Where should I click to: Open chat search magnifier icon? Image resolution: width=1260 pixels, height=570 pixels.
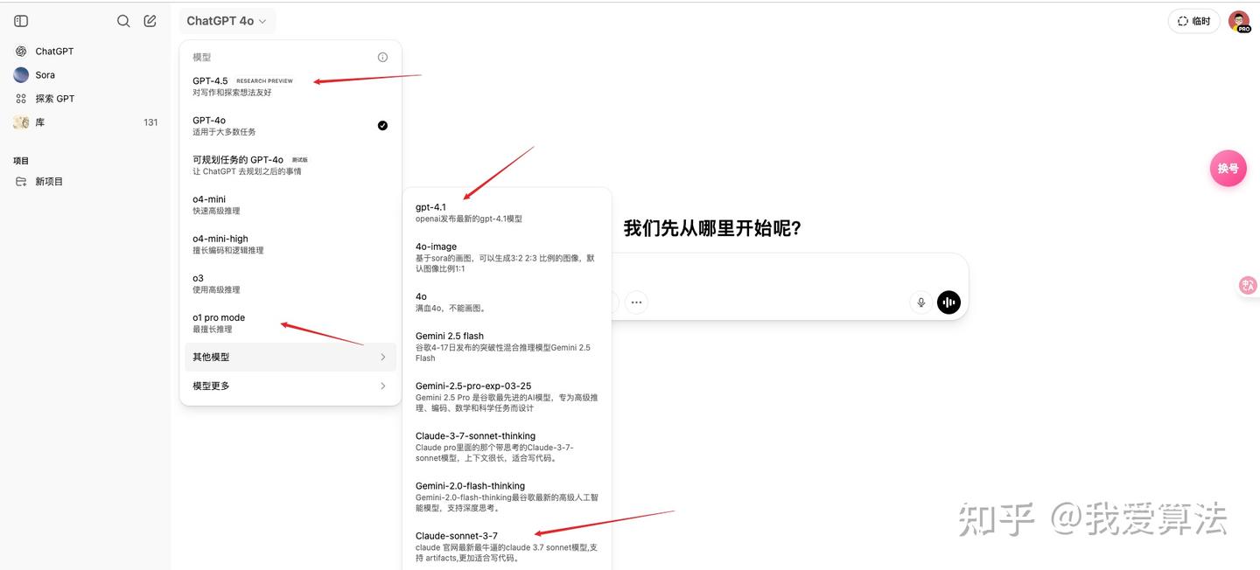tap(123, 21)
